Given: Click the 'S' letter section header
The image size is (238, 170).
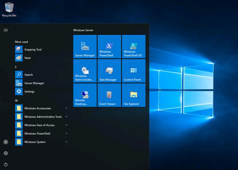Looking at the screenshot, I should [x=16, y=67].
